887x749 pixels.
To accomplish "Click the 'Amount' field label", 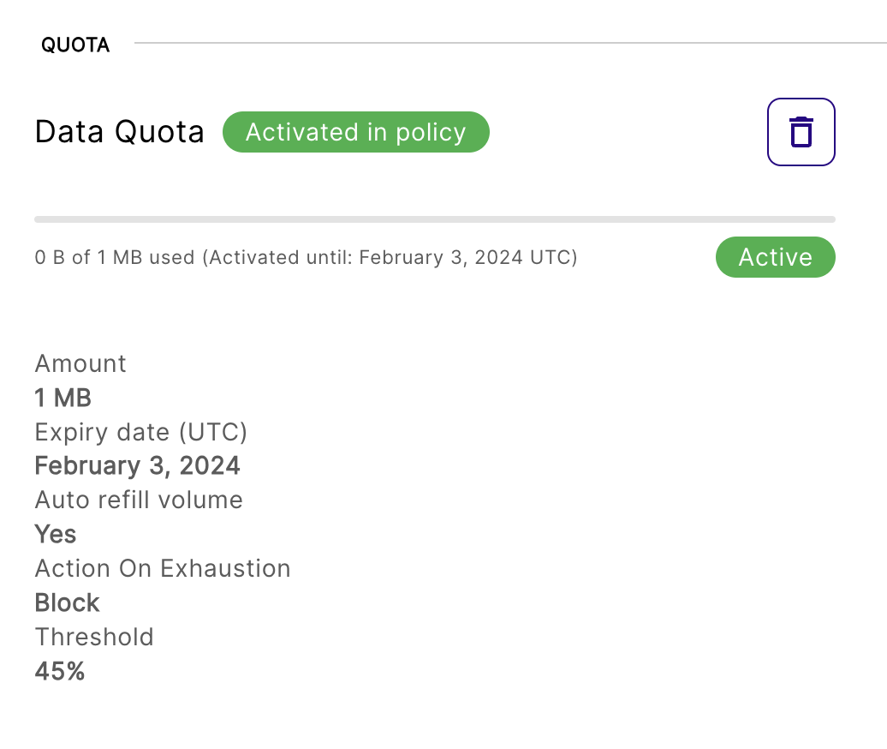I will (80, 363).
